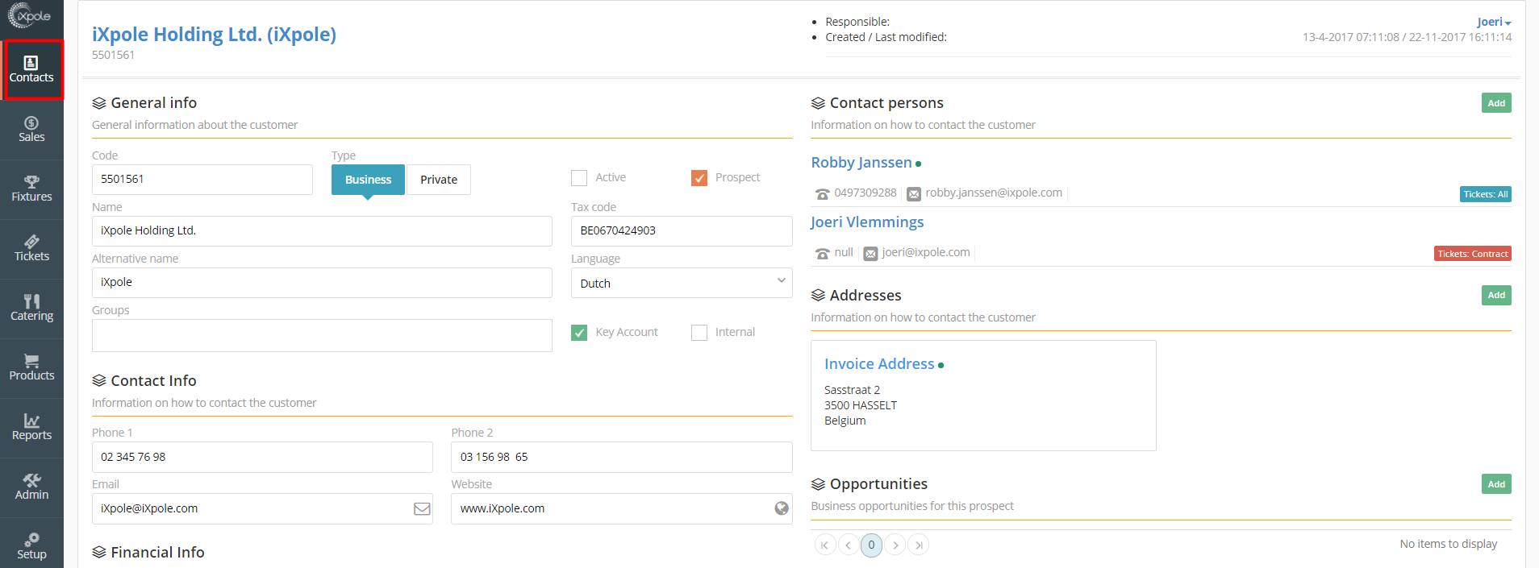Go to the Sales sidebar item
The height and width of the screenshot is (568, 1539).
(x=31, y=130)
